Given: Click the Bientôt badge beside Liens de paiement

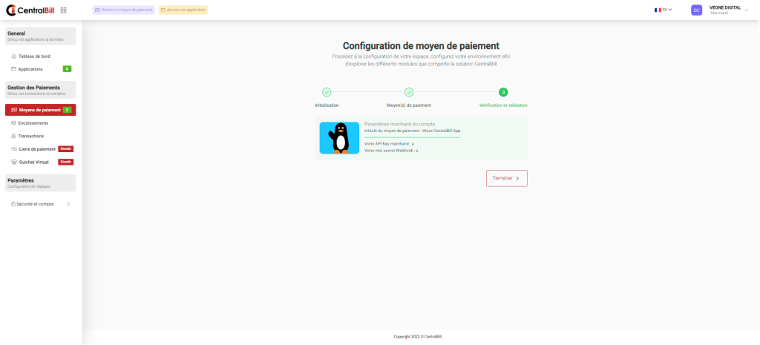Looking at the screenshot, I should [x=65, y=148].
